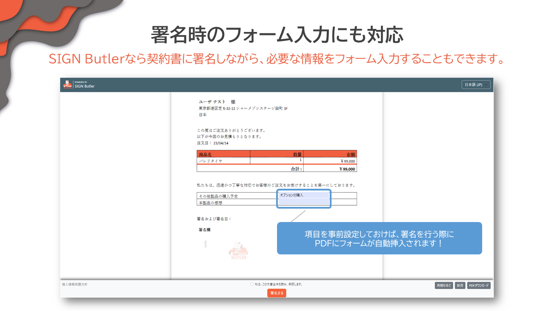Click the 金額 column header
This screenshot has width=554, height=311.
coord(330,154)
